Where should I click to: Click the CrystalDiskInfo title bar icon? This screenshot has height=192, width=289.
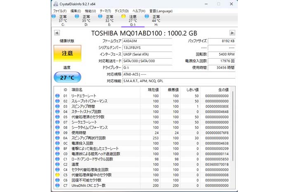55,4
